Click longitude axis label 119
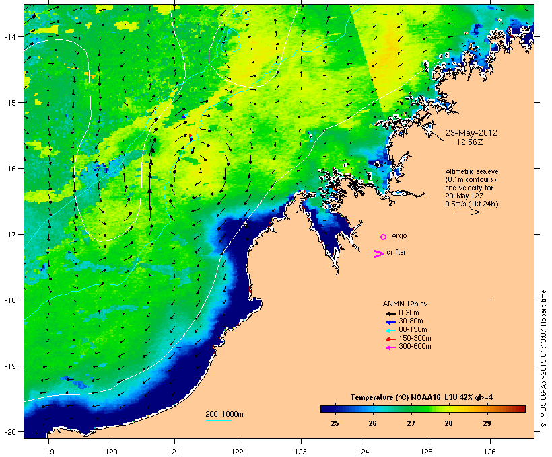Screen dimensions: 552x457 pyautogui.click(x=48, y=452)
